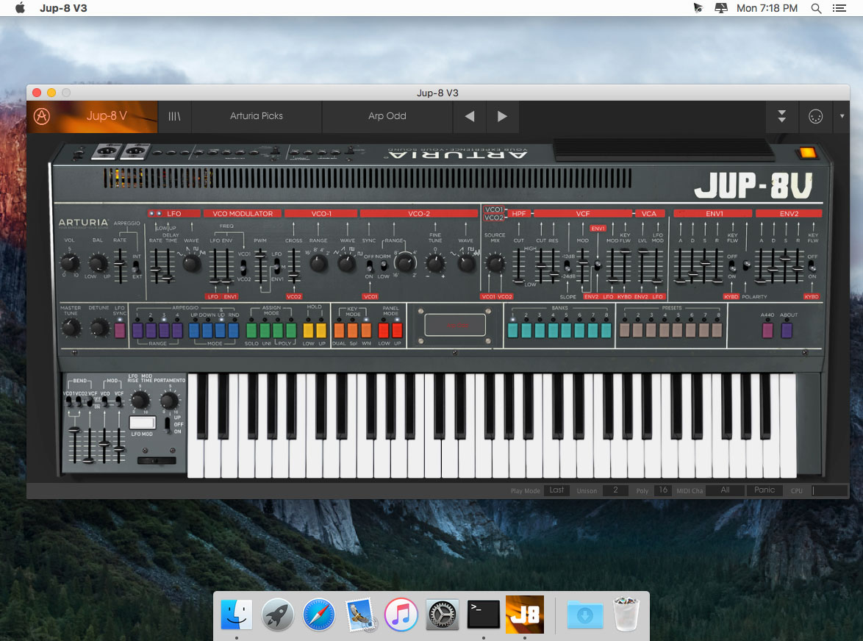Toggle ENV1 KEY FLW off/on switch
This screenshot has height=641, width=863.
pyautogui.click(x=732, y=266)
